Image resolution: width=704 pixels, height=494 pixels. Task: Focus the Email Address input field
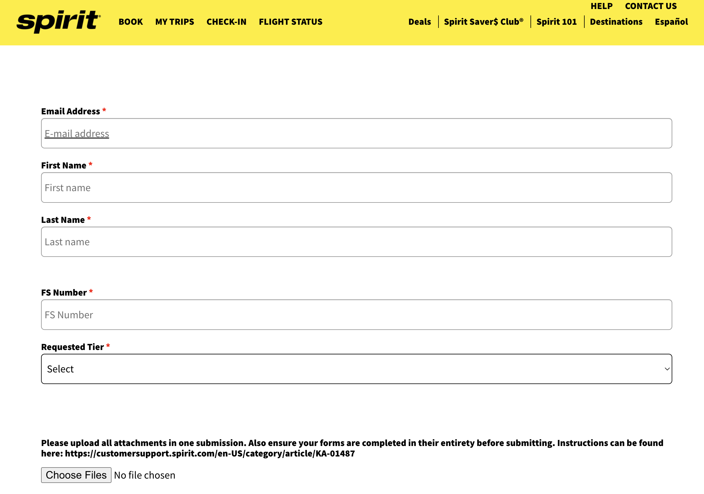pos(356,133)
